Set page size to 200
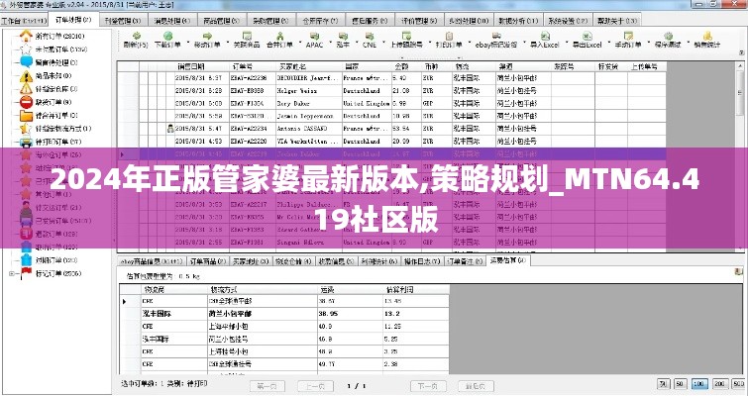748x396 pixels. pyautogui.click(x=719, y=384)
